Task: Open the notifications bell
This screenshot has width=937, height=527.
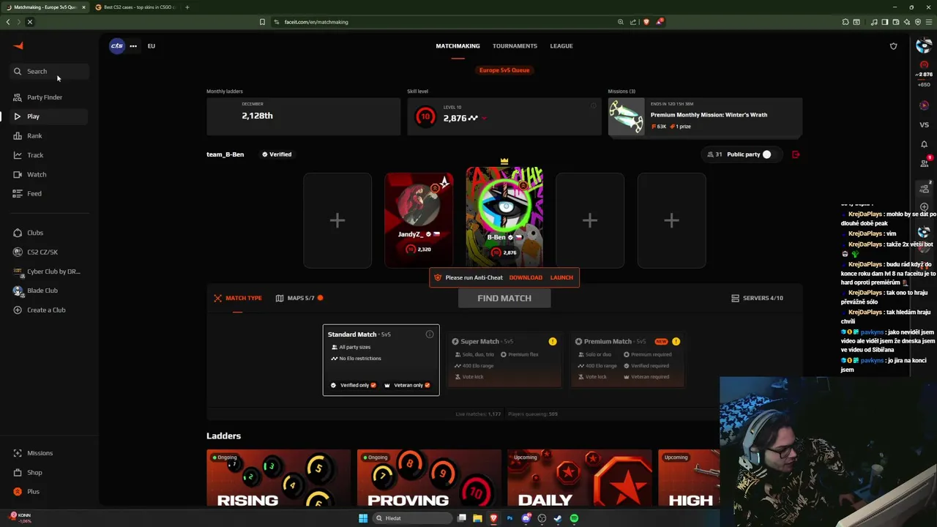Action: point(924,144)
